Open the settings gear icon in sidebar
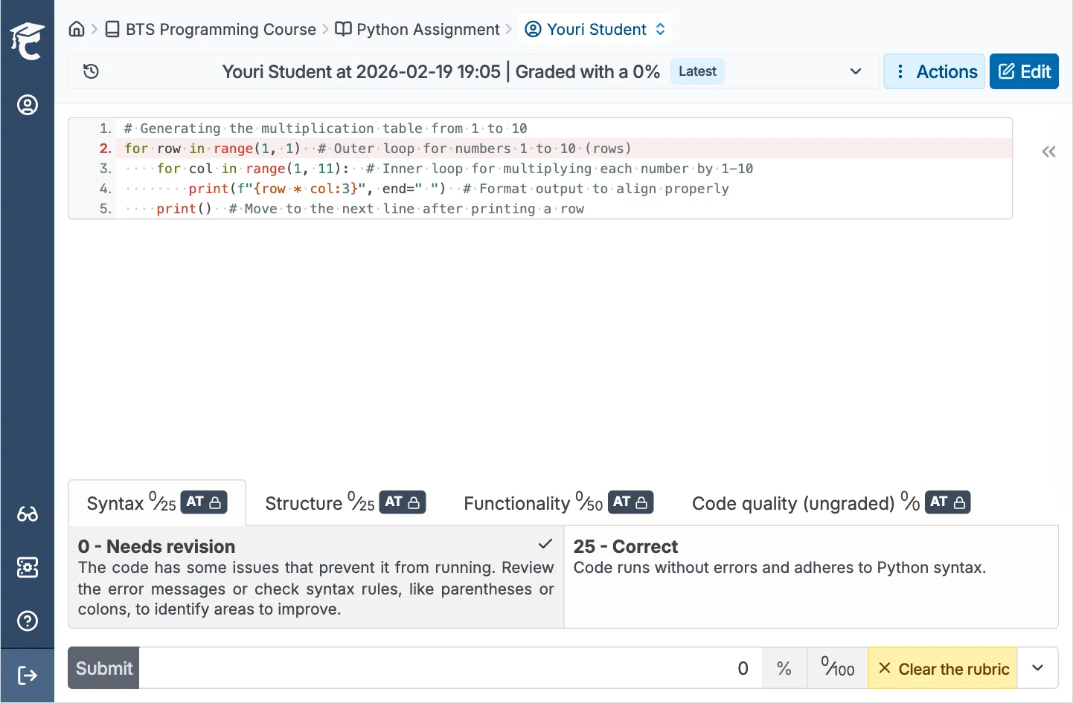This screenshot has width=1073, height=703. coord(28,567)
